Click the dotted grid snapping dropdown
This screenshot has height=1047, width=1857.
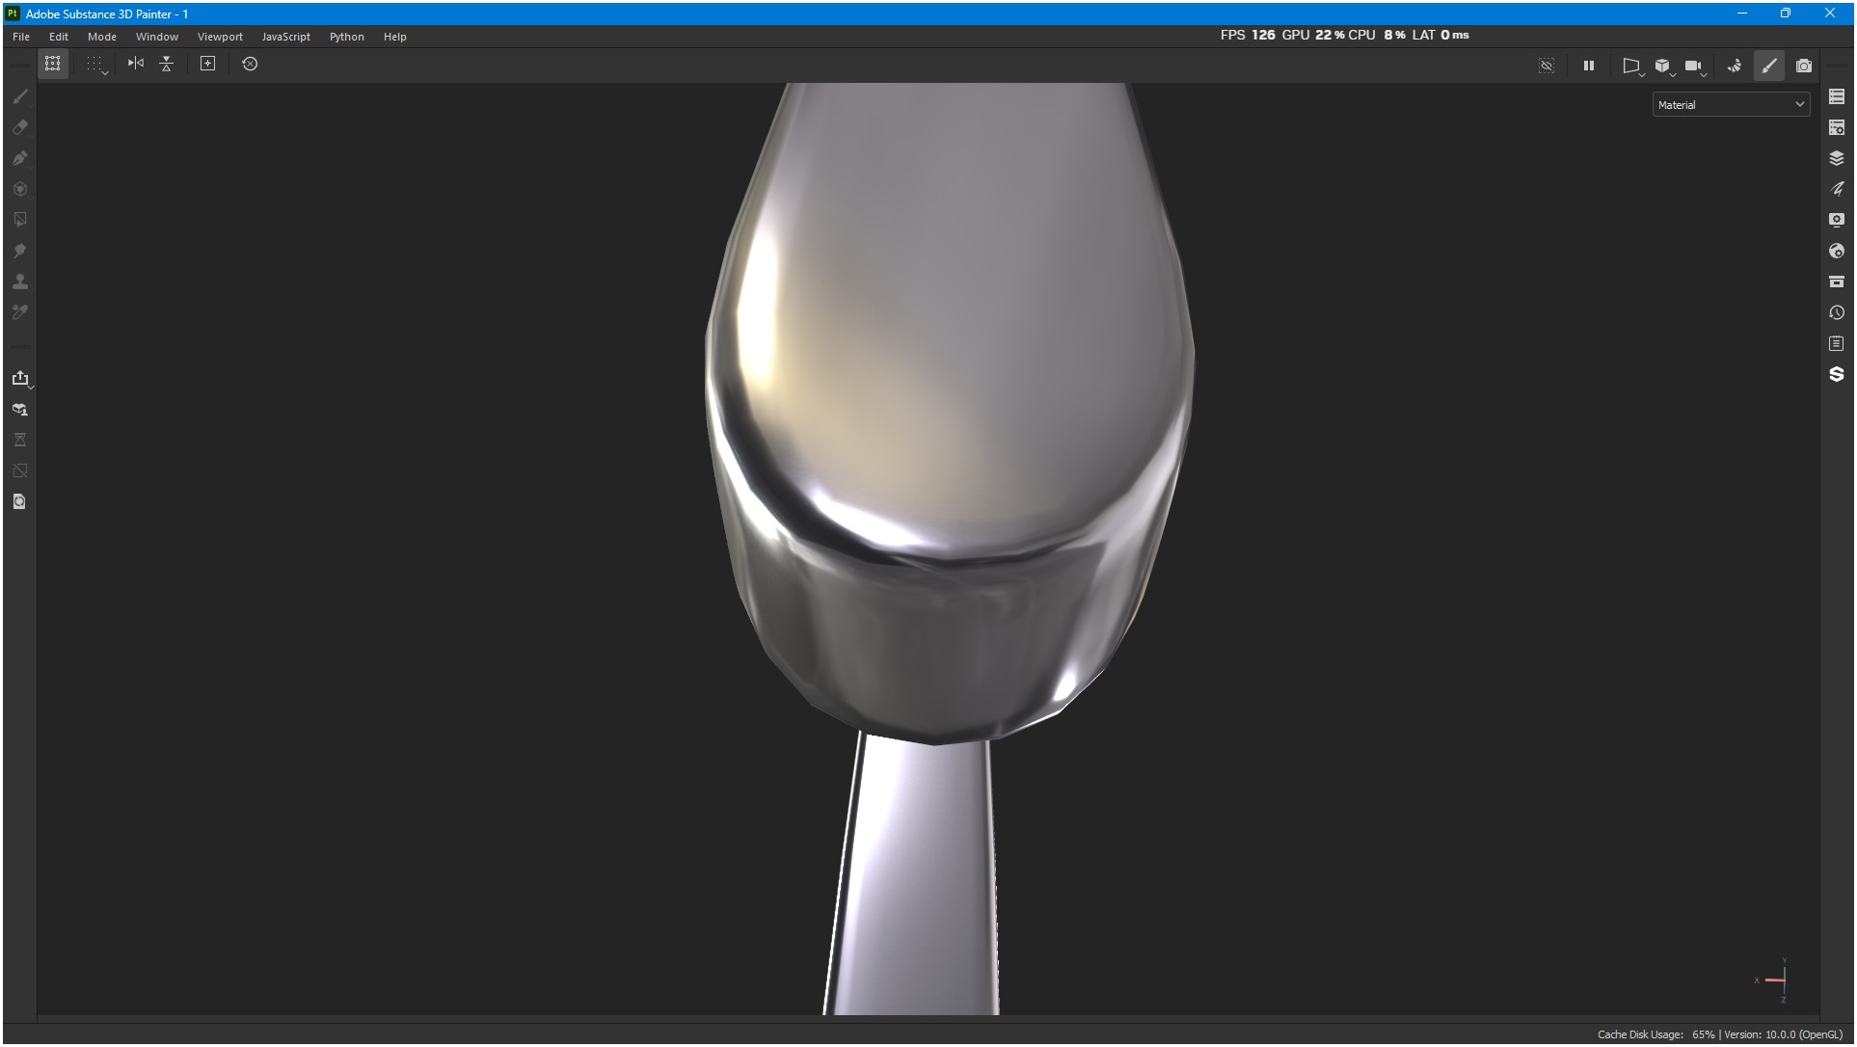point(94,64)
